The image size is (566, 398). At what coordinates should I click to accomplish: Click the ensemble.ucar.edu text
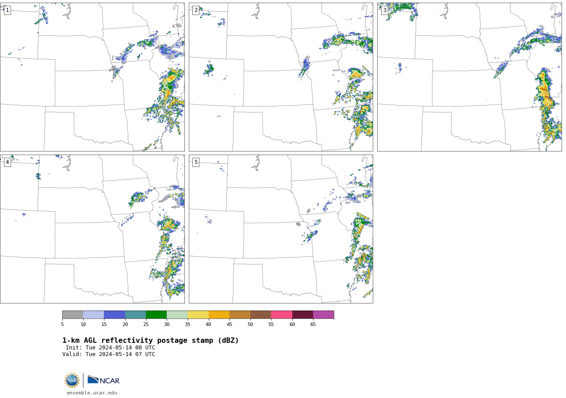coord(92,393)
